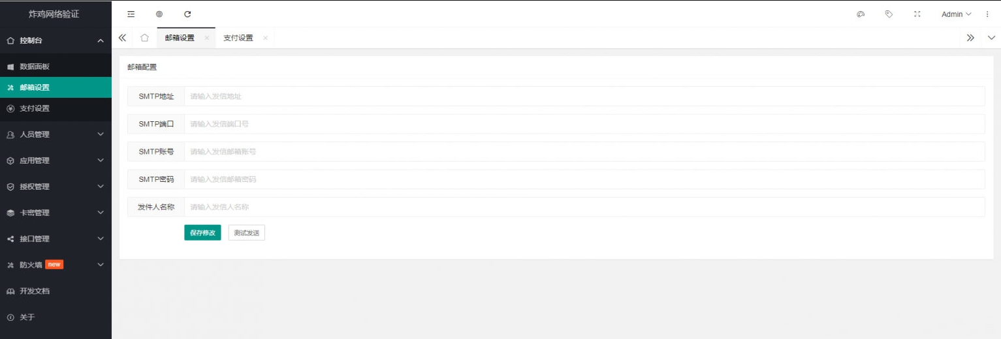The height and width of the screenshot is (339, 1001).
Task: Open the tab actions dropdown arrow
Action: 991,38
